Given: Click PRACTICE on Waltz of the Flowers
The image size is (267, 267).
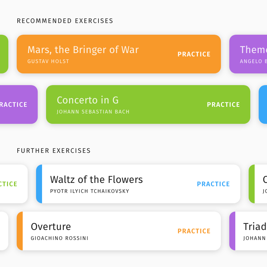Looking at the screenshot, I should point(213,184).
